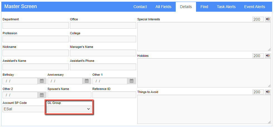The image size is (274, 127).
Task: Switch to the Contact tab
Action: 140,7
